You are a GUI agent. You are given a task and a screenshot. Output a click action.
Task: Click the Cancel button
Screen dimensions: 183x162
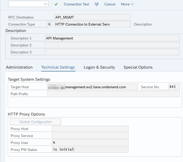(x=110, y=4)
